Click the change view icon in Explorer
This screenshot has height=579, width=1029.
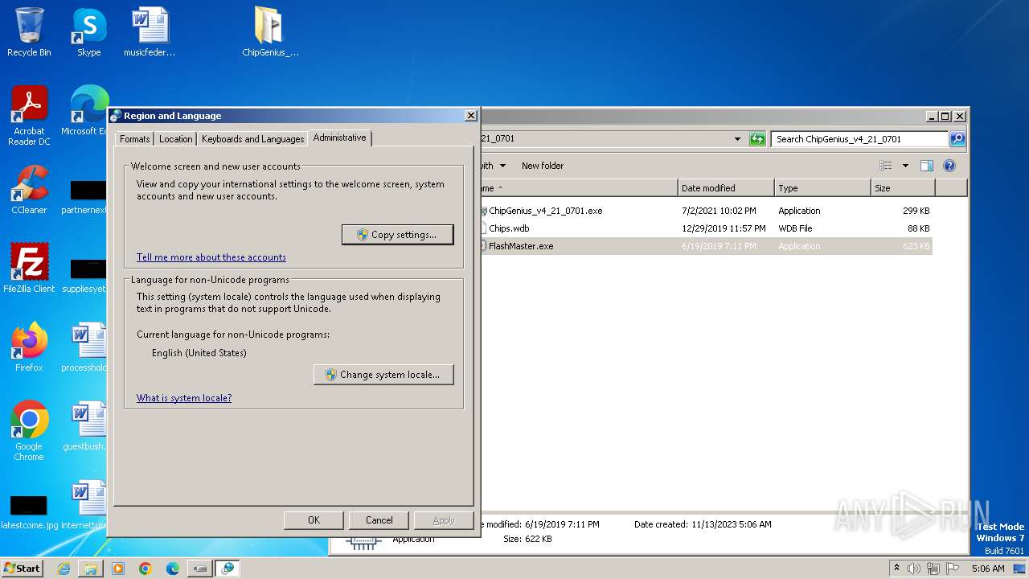click(885, 166)
